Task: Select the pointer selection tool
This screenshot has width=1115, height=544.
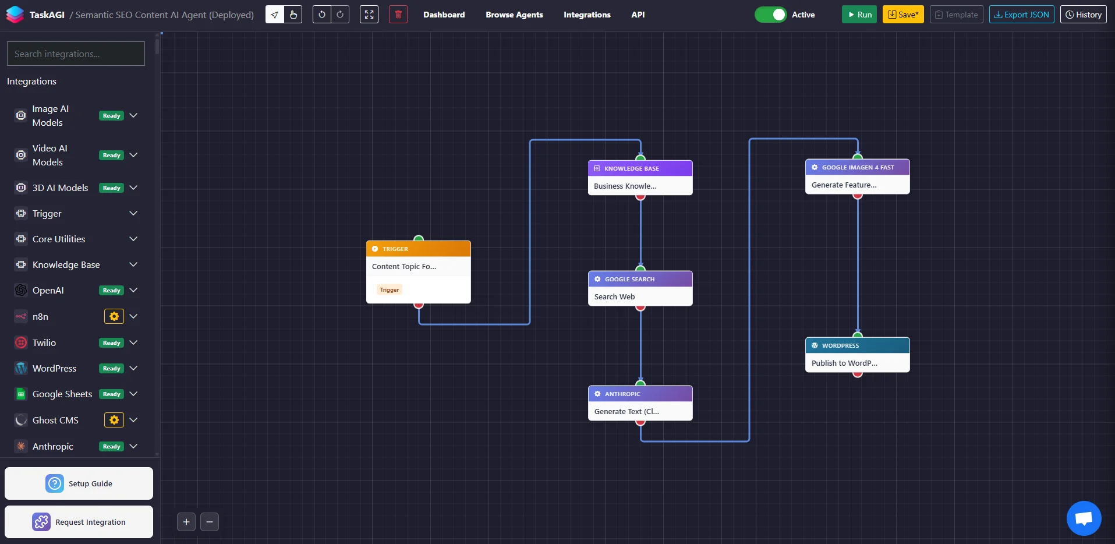Action: point(275,15)
